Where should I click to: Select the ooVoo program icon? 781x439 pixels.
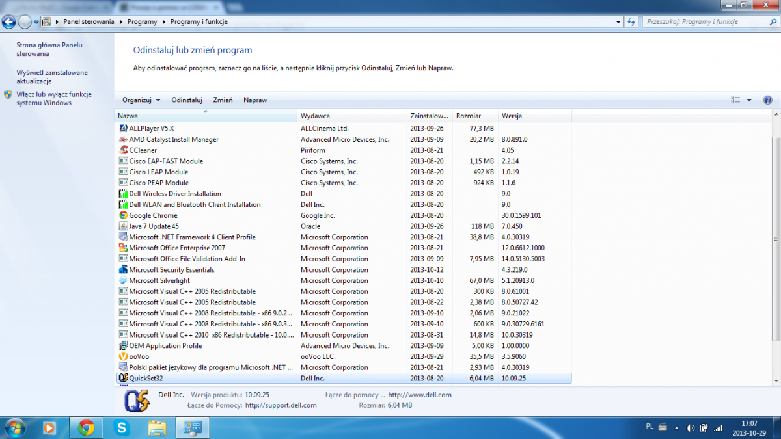[x=124, y=356]
